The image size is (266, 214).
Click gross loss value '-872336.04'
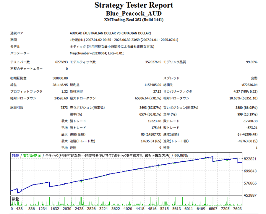[x=249, y=85]
